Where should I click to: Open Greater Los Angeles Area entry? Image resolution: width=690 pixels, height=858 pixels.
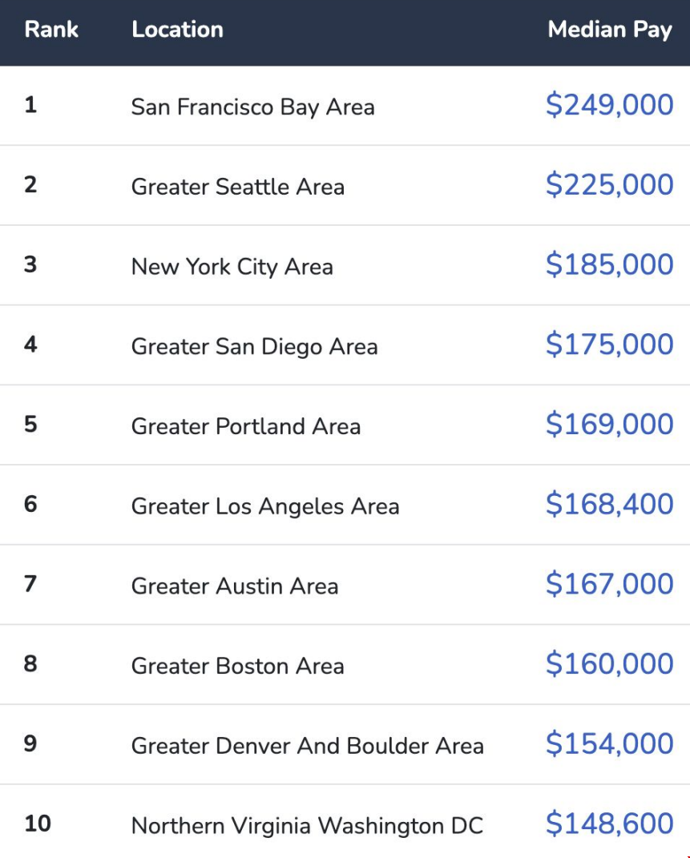[264, 506]
